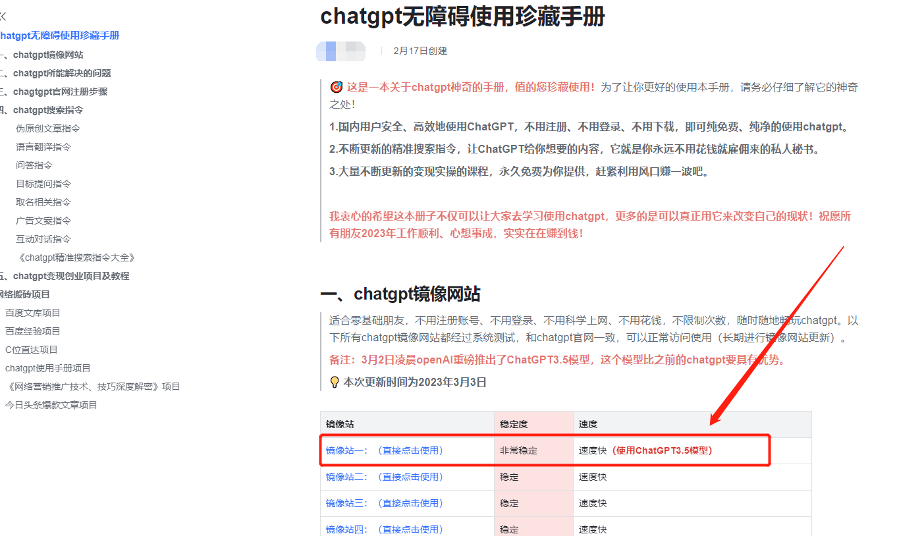Click the dart emoji in the notice banner
The height and width of the screenshot is (536, 897).
(x=336, y=87)
